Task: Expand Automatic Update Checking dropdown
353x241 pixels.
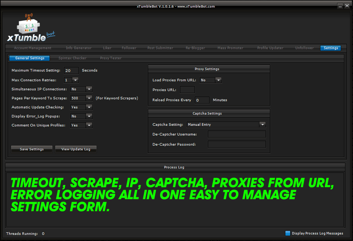Action: [x=89, y=107]
